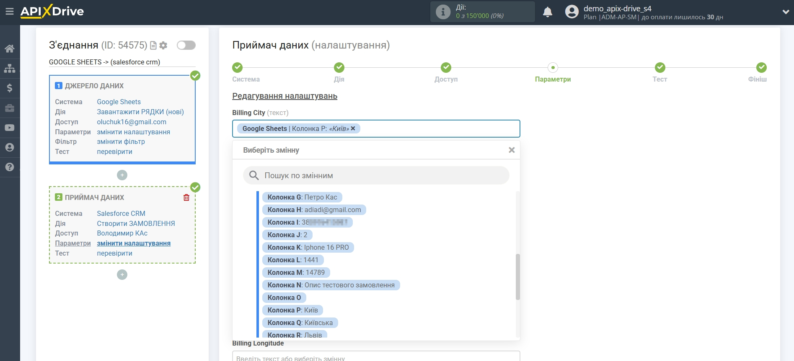Click the Billing Longitude input field

pyautogui.click(x=376, y=356)
